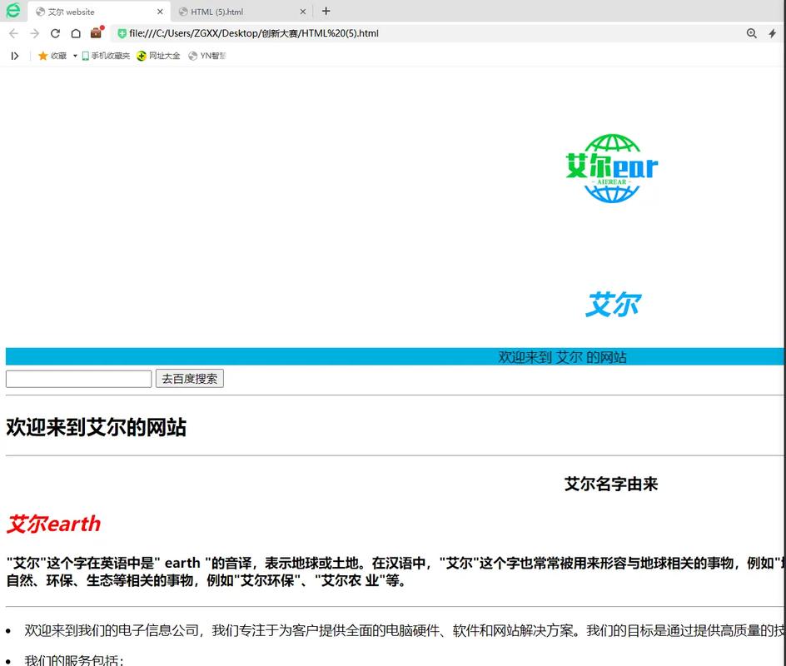
Task: Click the green browser logo icon
Action: tap(12, 12)
